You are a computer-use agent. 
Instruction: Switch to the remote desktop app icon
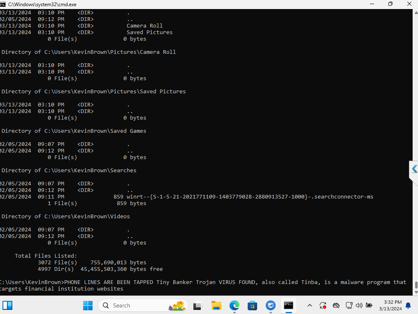[271, 305]
